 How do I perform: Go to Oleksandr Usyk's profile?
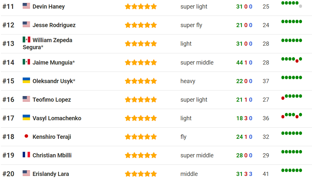point(52,81)
